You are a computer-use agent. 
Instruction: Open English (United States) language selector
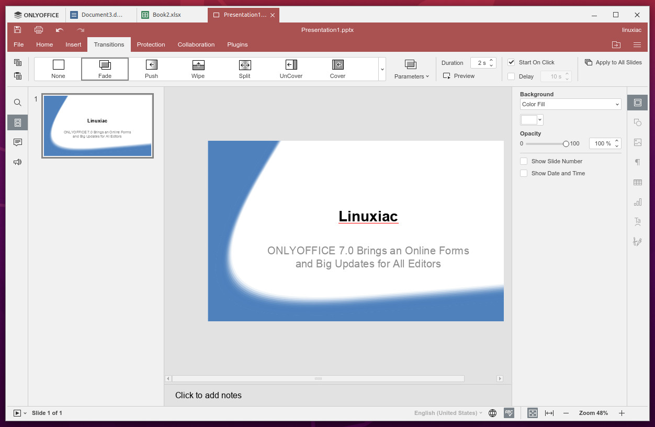(448, 413)
